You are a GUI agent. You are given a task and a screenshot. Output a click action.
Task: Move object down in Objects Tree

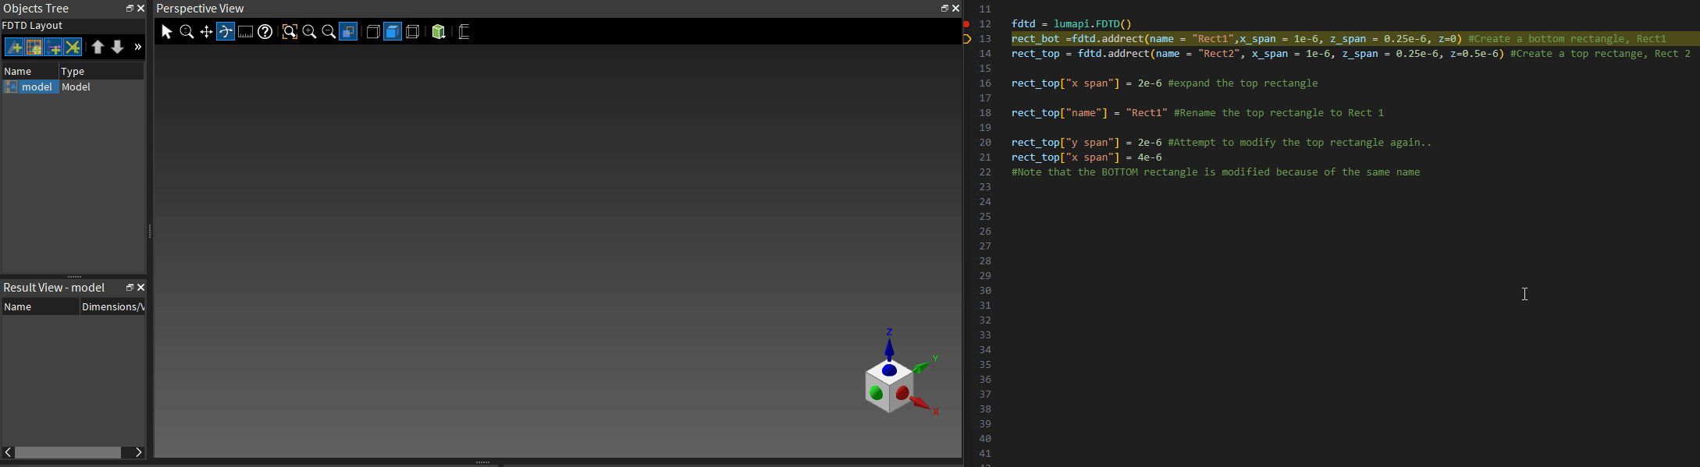click(x=117, y=48)
